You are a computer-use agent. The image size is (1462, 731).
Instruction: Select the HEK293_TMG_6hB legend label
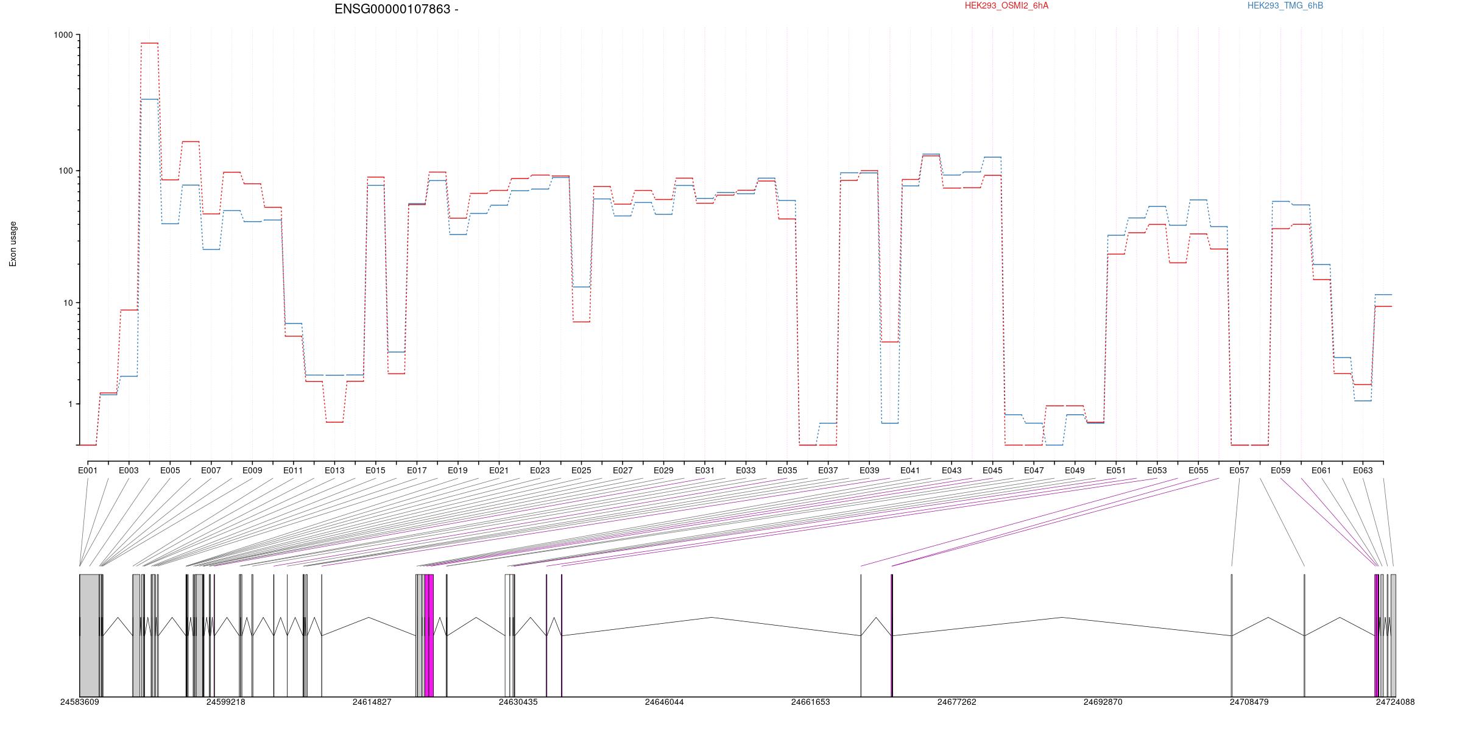coord(1285,5)
